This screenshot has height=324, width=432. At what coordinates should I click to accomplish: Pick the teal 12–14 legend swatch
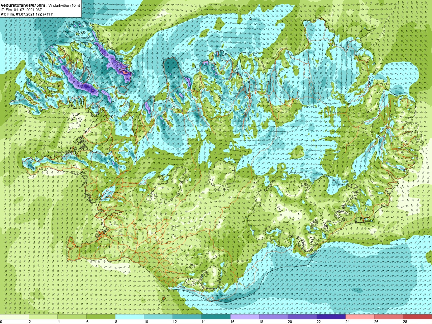coord(187,317)
